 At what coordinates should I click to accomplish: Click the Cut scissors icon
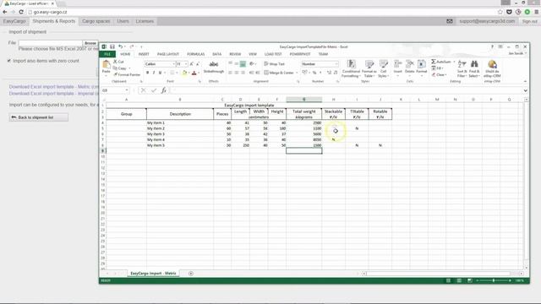pyautogui.click(x=116, y=62)
